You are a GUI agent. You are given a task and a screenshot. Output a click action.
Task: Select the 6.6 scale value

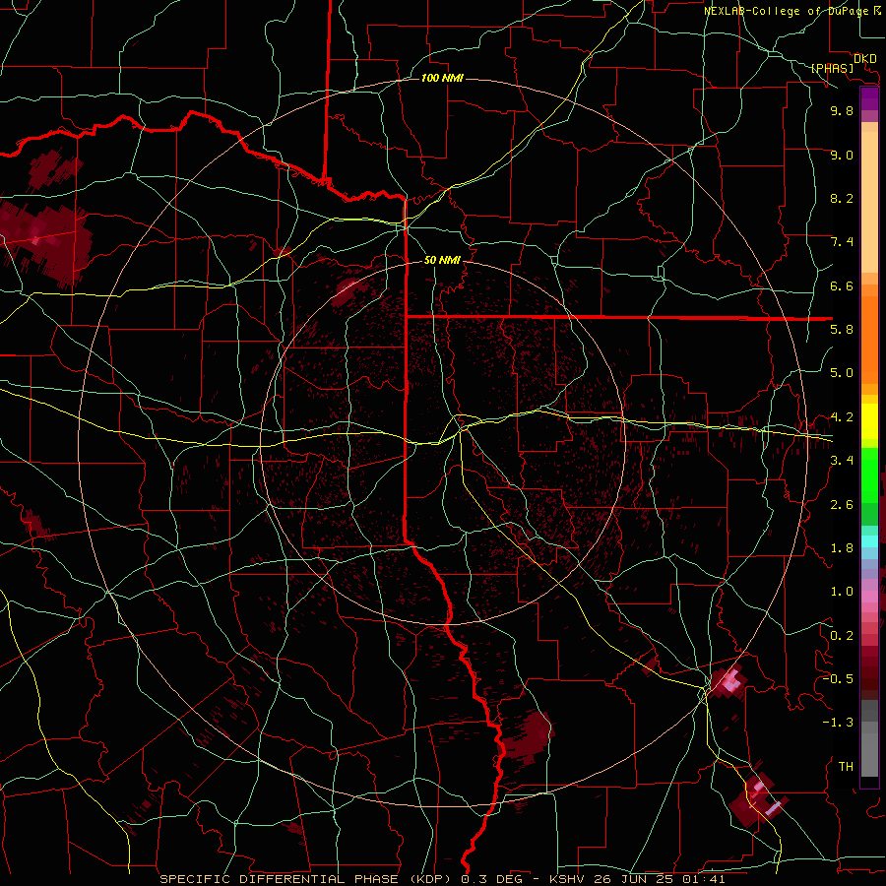(842, 285)
